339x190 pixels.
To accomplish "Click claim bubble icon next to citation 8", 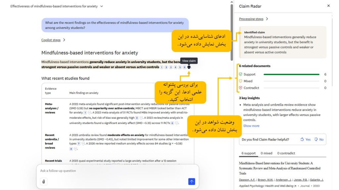I will (75, 149).
